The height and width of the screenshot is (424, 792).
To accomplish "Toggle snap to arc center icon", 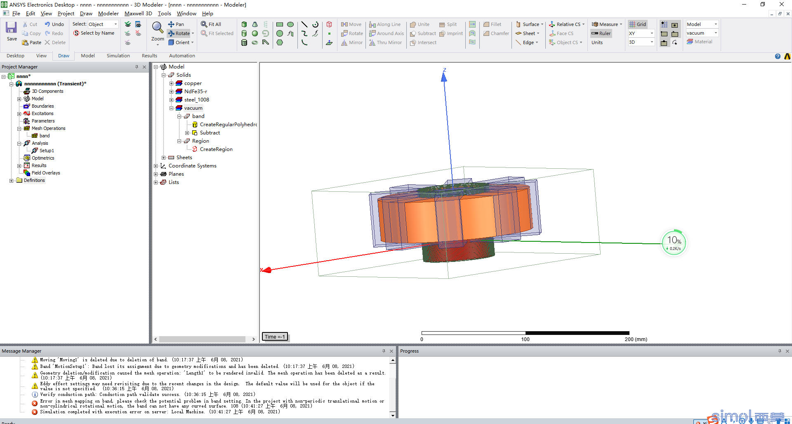I will click(x=675, y=42).
